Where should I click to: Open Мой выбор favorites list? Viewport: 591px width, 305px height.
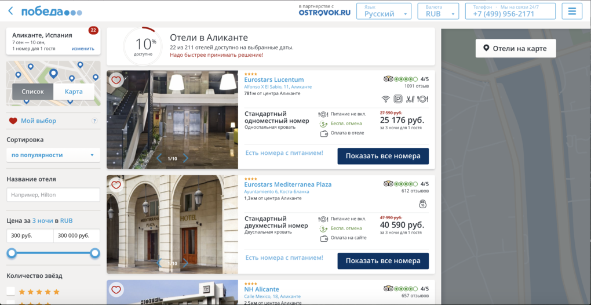[38, 121]
